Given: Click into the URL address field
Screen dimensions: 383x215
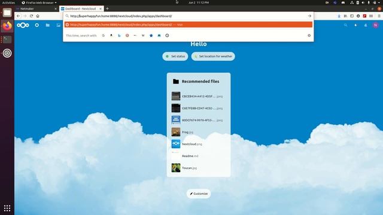Looking at the screenshot, I should point(188,16).
